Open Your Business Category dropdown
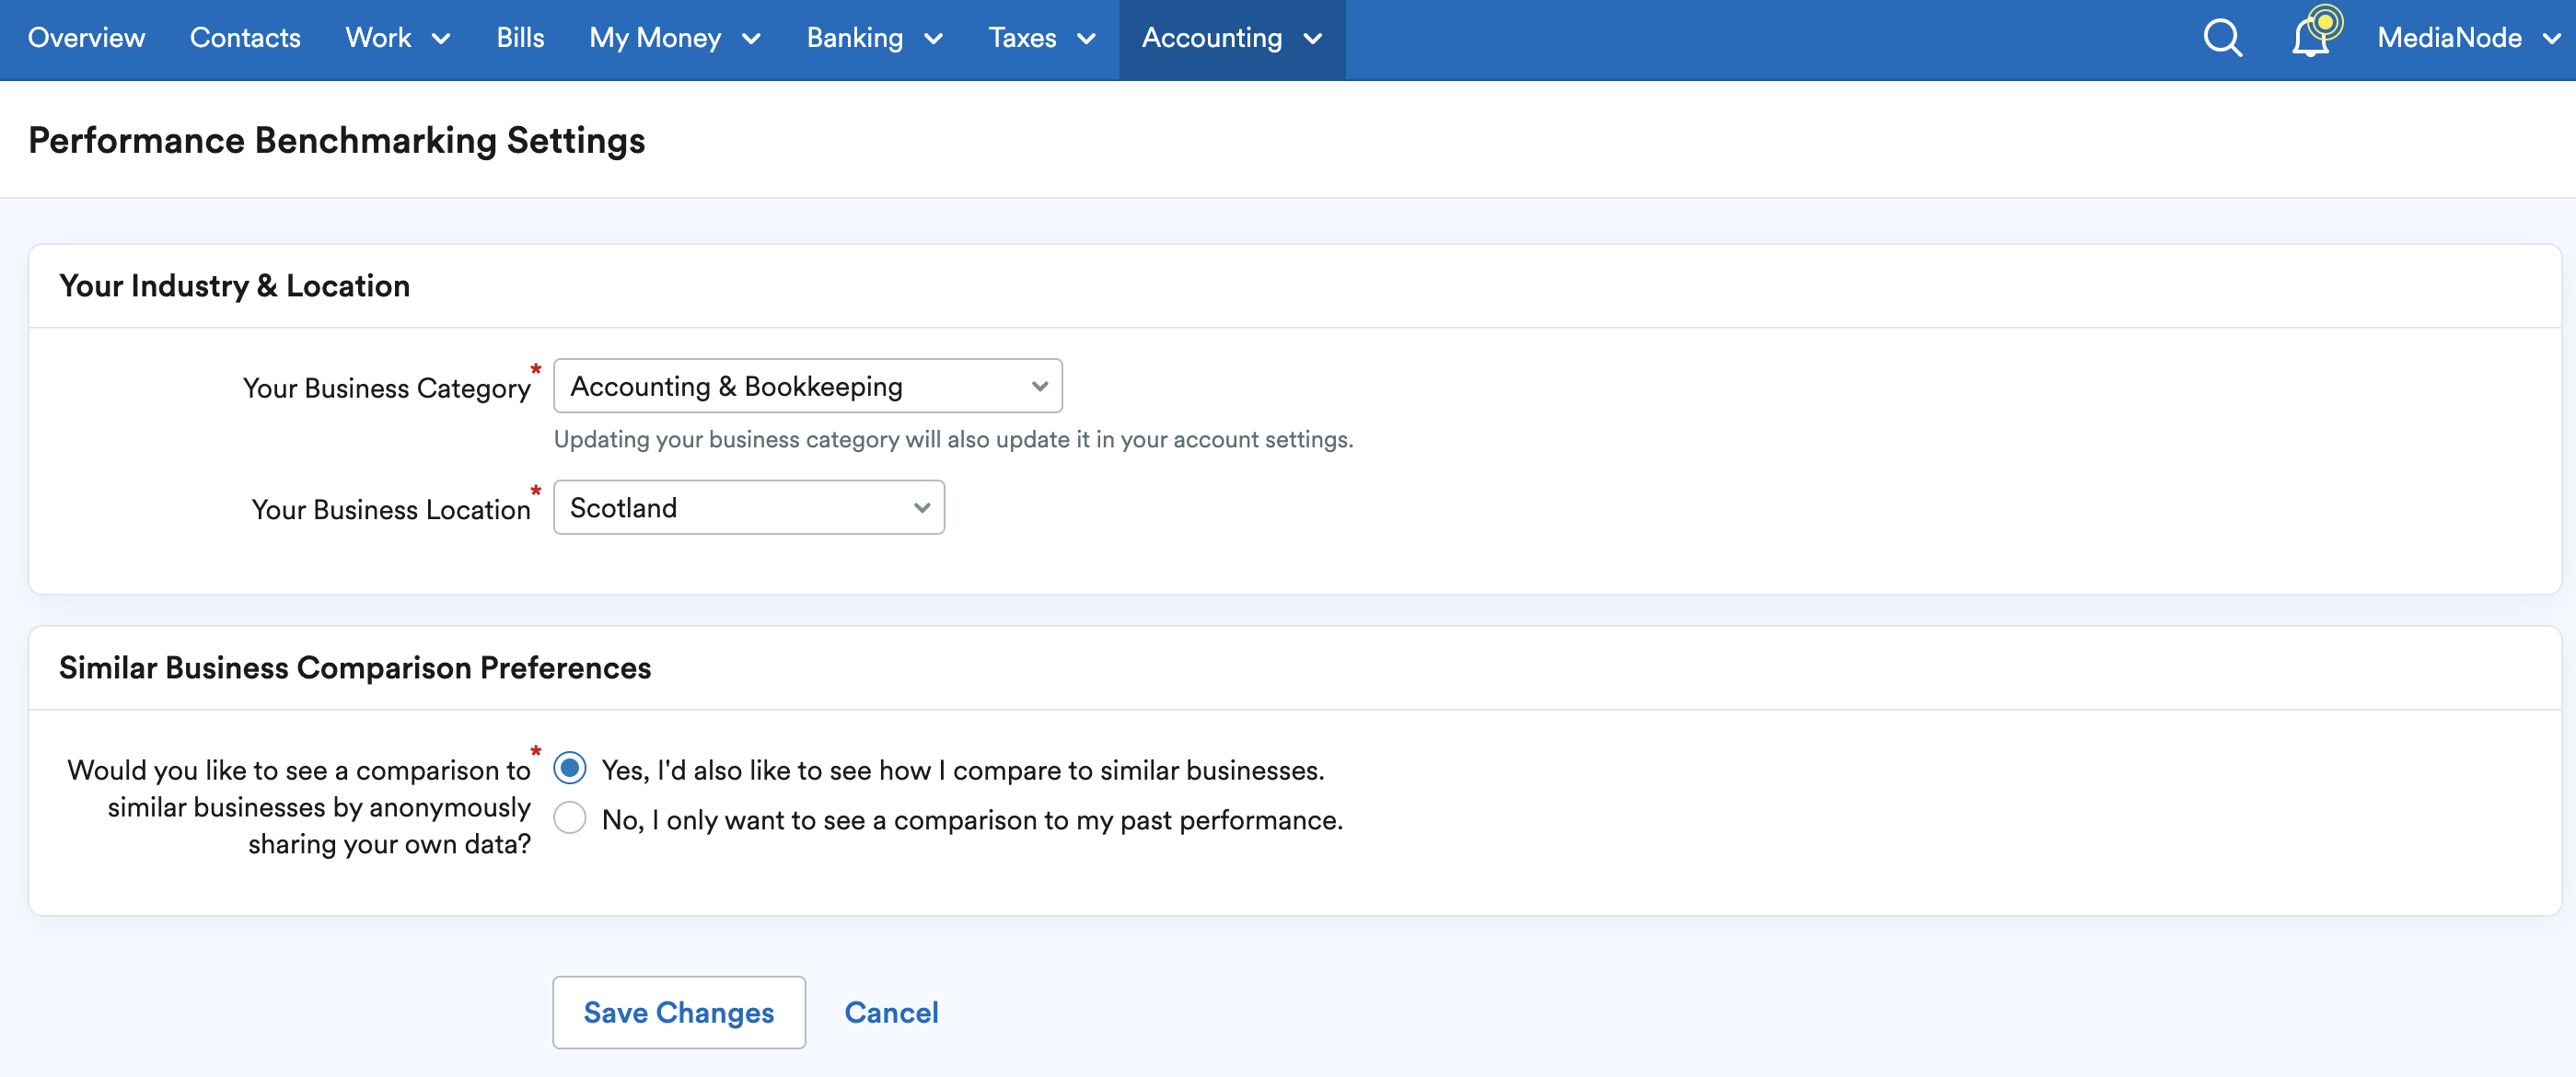The width and height of the screenshot is (2576, 1077). pos(807,386)
